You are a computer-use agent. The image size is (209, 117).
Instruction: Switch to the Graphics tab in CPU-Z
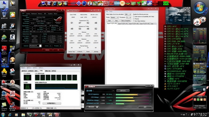pos(50,14)
